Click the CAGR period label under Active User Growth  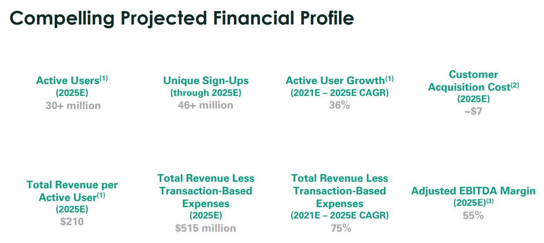point(339,93)
